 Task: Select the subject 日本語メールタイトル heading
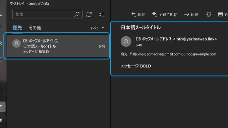(x=140, y=27)
